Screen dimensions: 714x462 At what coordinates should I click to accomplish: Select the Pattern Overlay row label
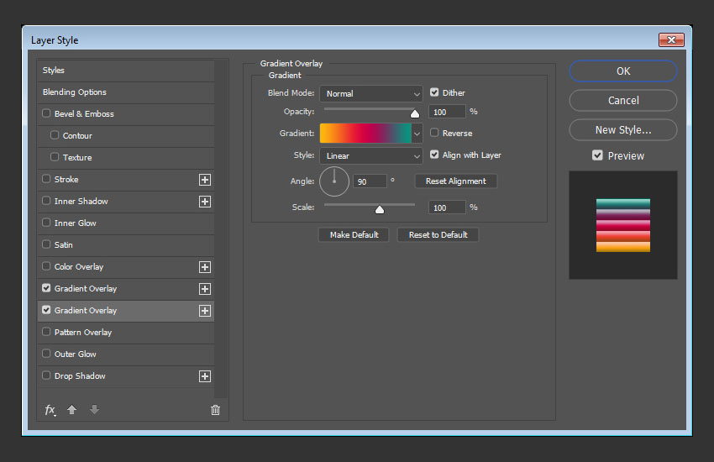(x=83, y=333)
